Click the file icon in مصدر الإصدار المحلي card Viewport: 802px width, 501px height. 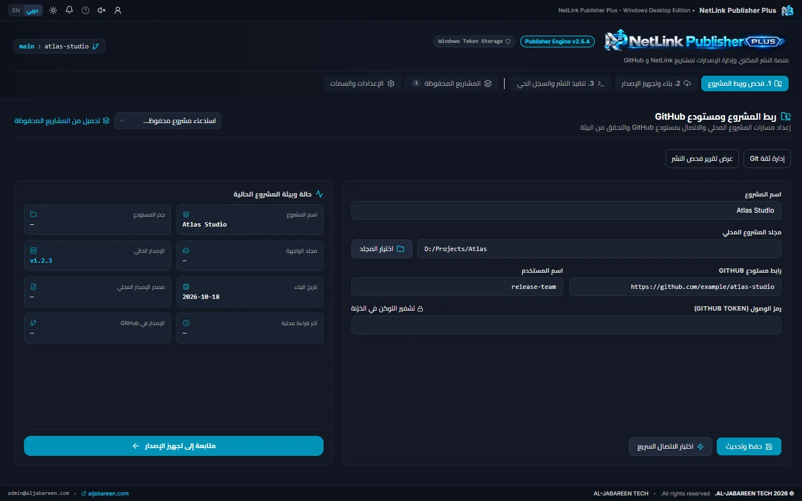33,287
